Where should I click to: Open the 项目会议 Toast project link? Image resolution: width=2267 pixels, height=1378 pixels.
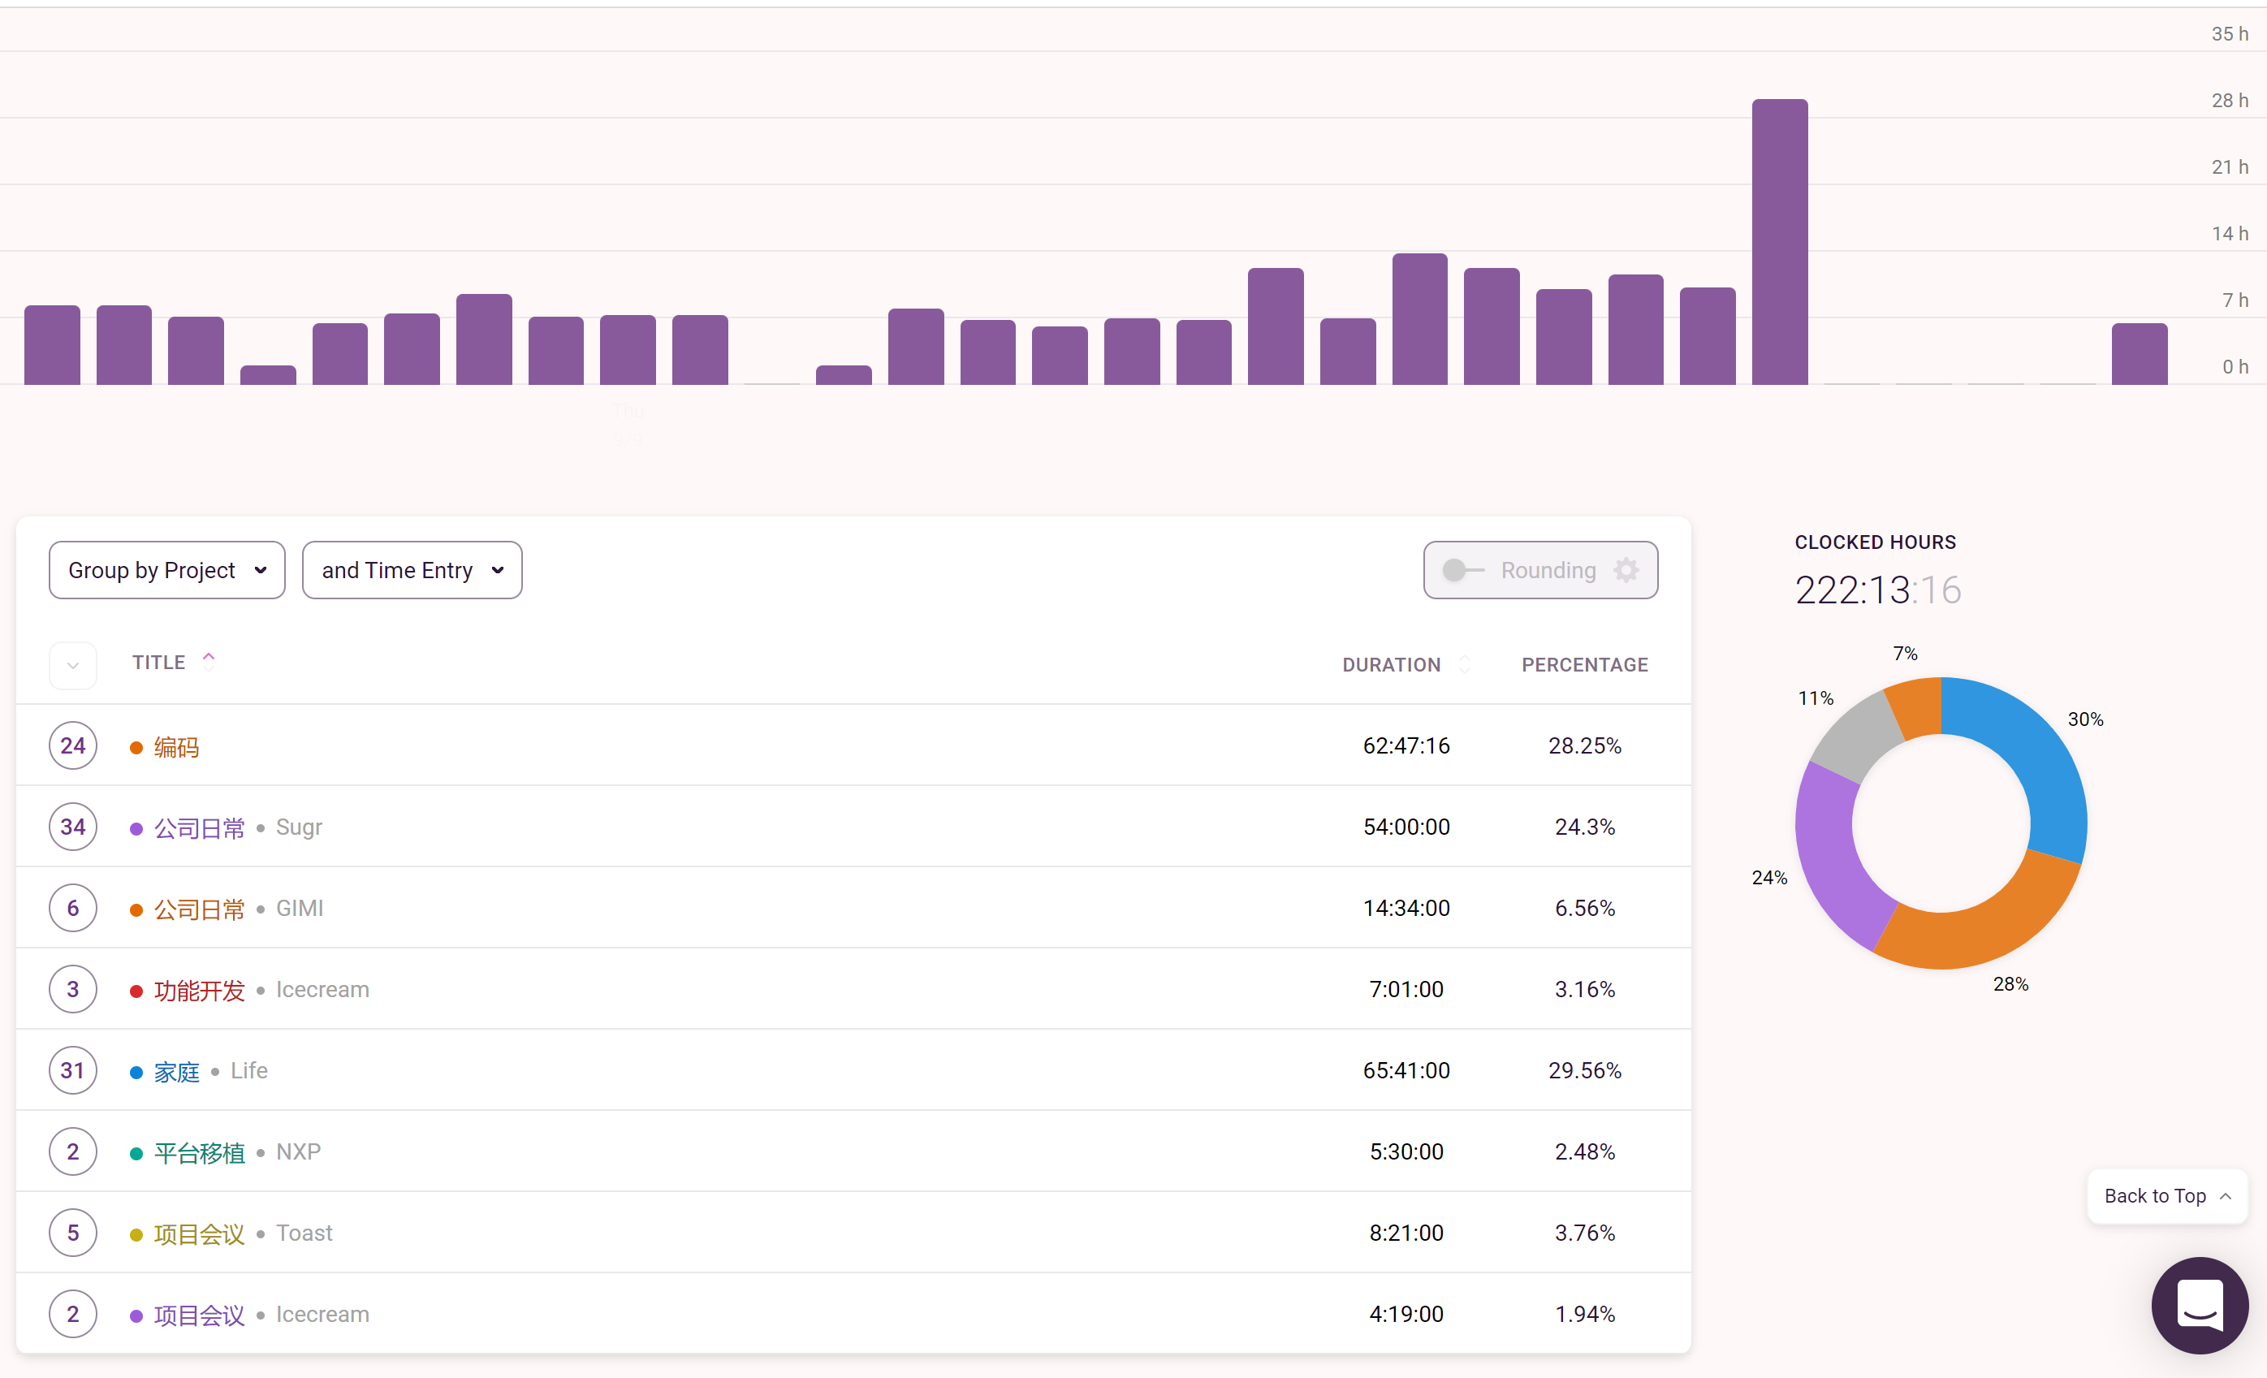pyautogui.click(x=199, y=1233)
